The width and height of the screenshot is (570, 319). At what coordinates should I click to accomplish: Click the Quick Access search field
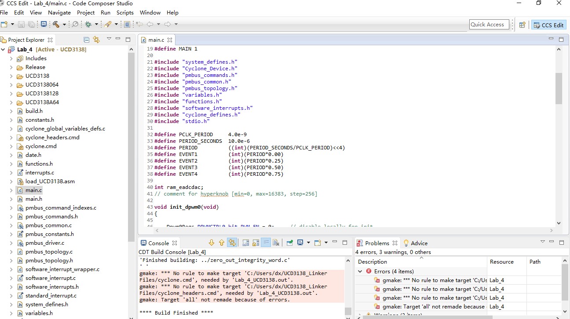[489, 25]
